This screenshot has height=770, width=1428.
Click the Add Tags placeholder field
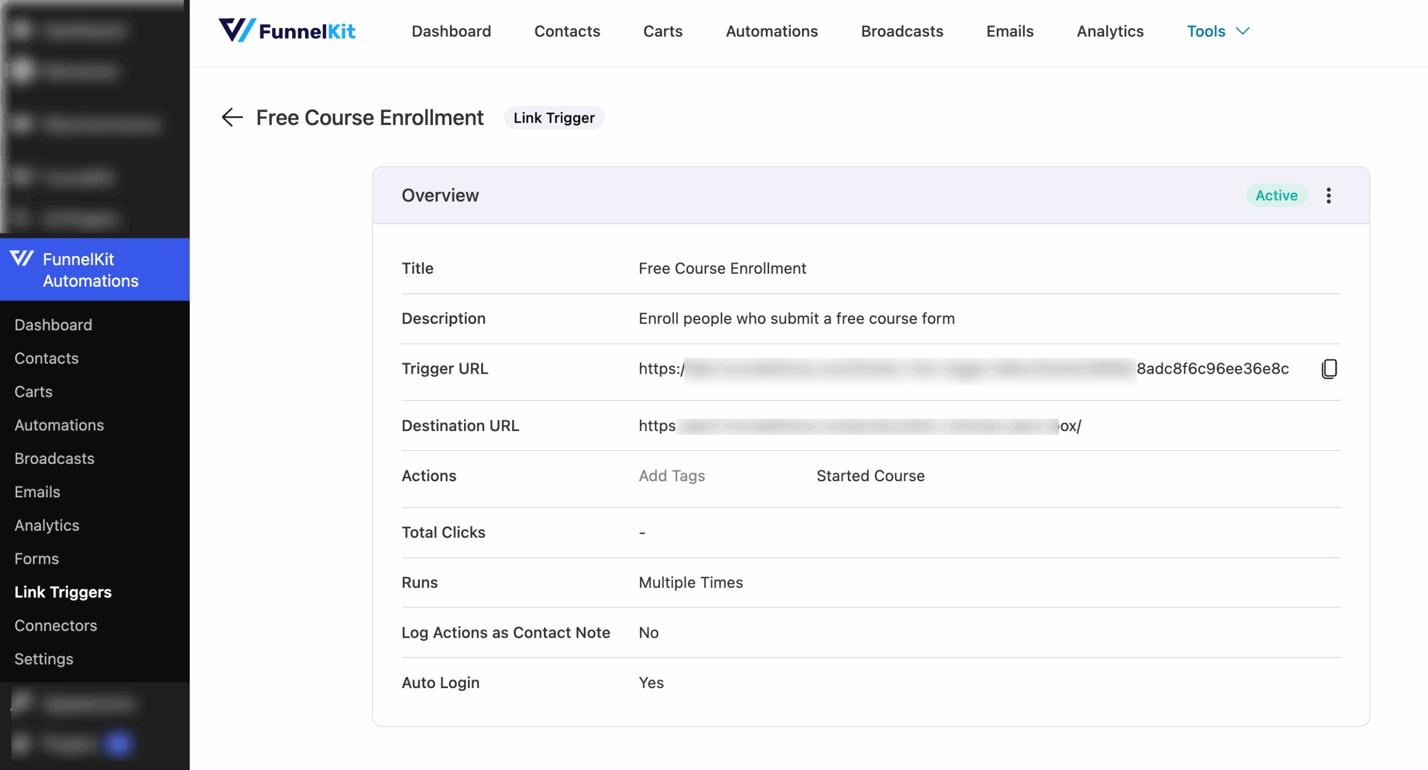(x=672, y=476)
